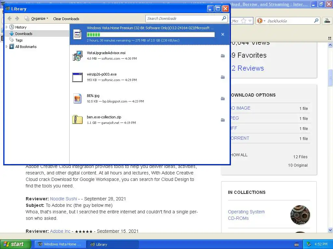Select History in the Library sidebar
The width and height of the screenshot is (333, 249).
(21, 27)
